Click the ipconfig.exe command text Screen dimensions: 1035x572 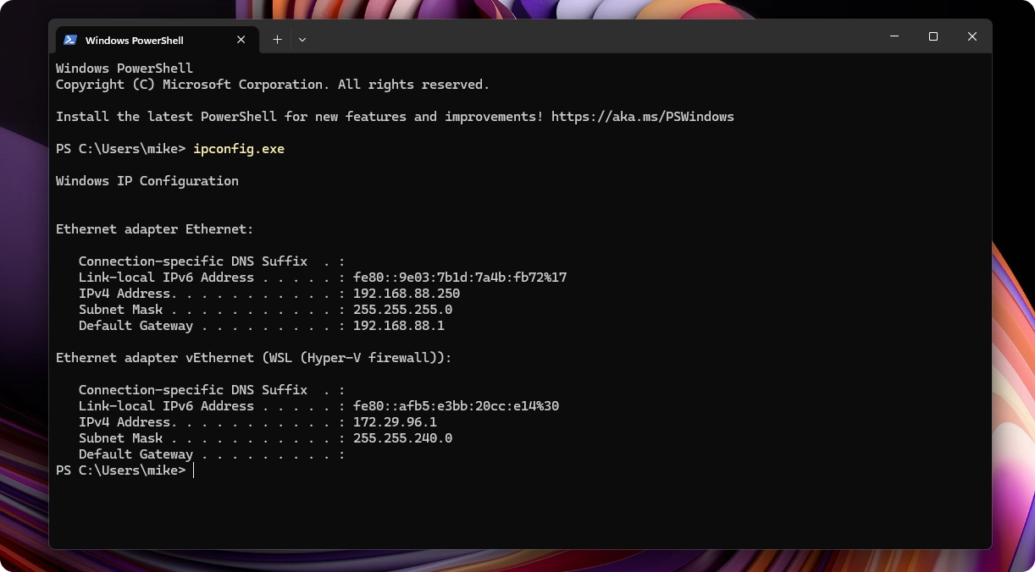[x=239, y=149]
